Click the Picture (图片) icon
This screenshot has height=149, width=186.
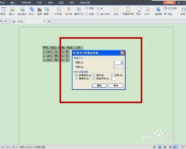click(12, 10)
